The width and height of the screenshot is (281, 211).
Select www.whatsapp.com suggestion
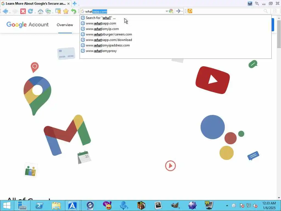click(175, 23)
